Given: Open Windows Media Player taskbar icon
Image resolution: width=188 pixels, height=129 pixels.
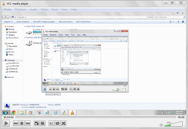Looking at the screenshot, I should coord(30,112).
